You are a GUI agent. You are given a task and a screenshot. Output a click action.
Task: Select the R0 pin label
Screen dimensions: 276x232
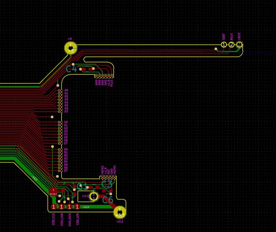[x=66, y=91]
